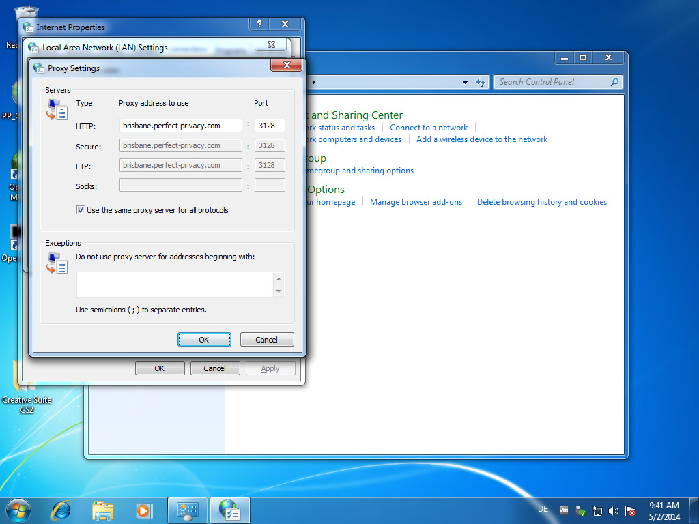This screenshot has height=524, width=699.
Task: Open Connect to a network link
Action: (428, 127)
